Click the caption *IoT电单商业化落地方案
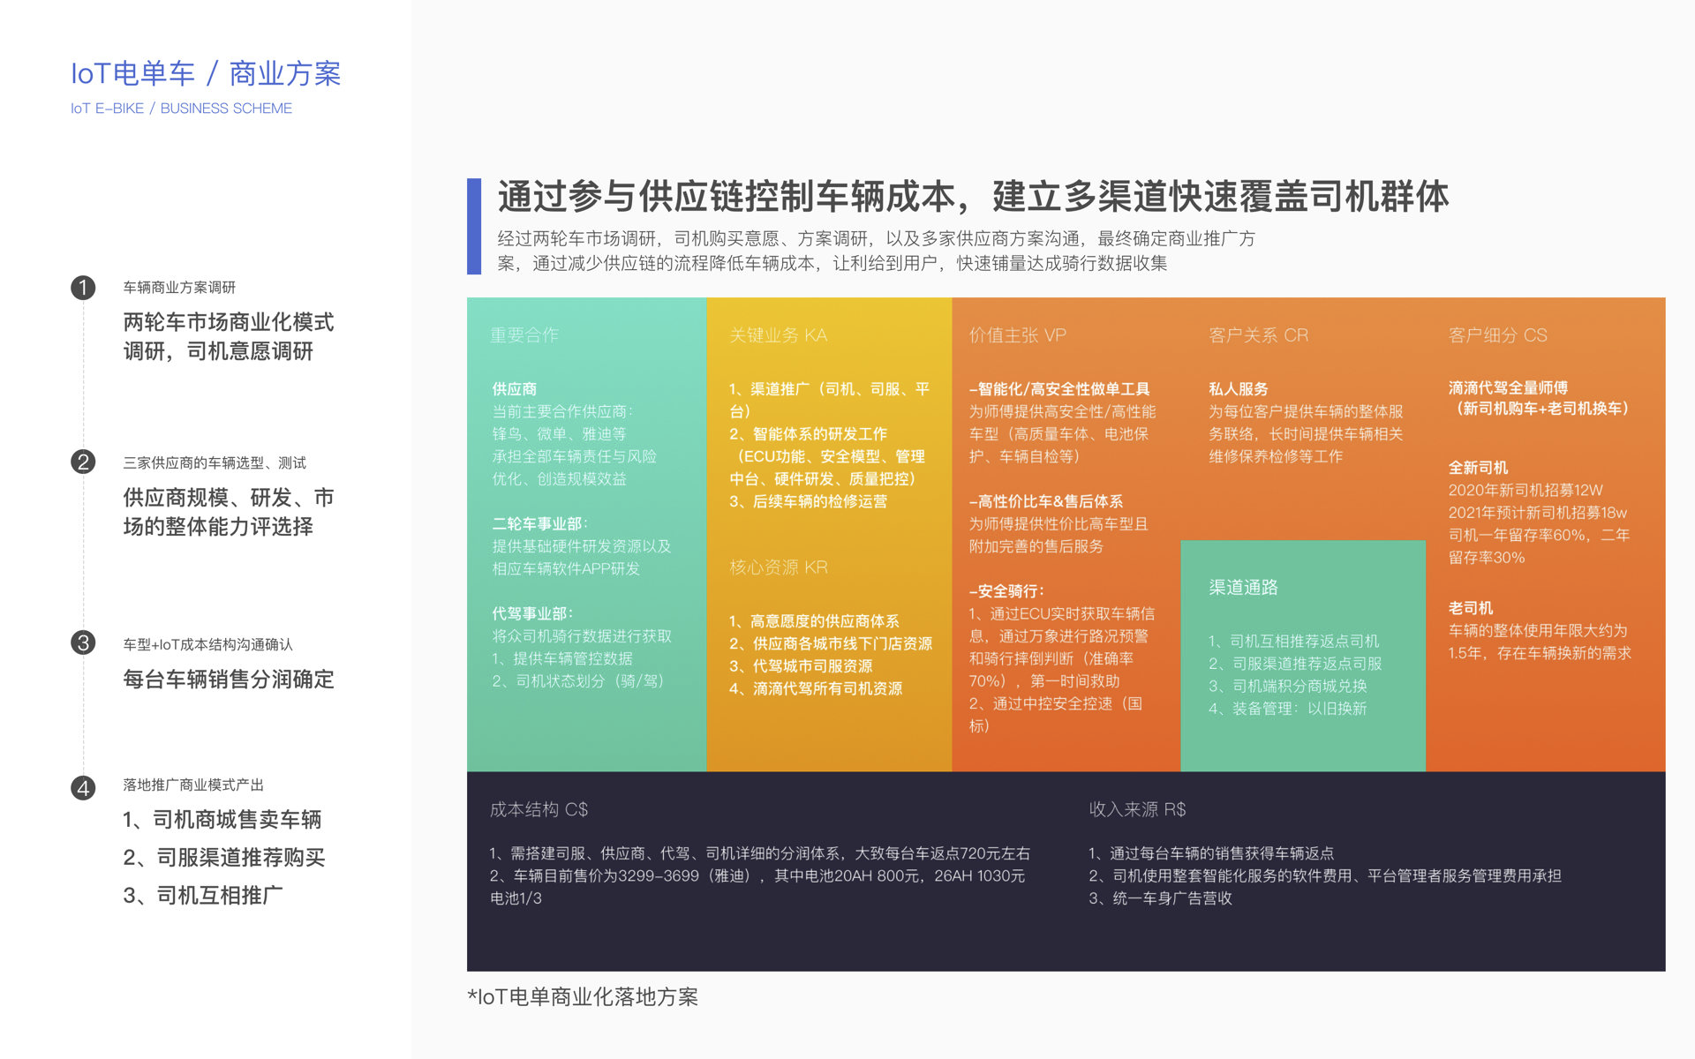 583,997
